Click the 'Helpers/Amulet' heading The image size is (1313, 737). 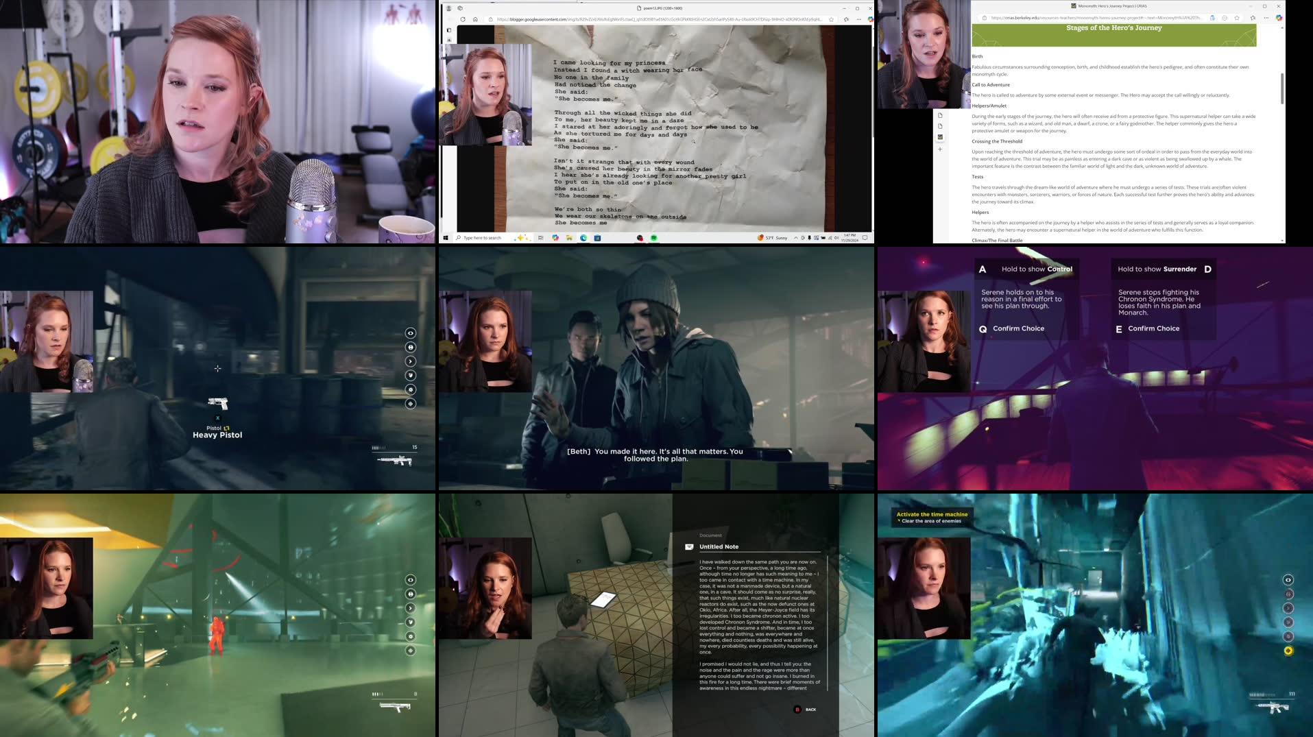[x=989, y=106]
